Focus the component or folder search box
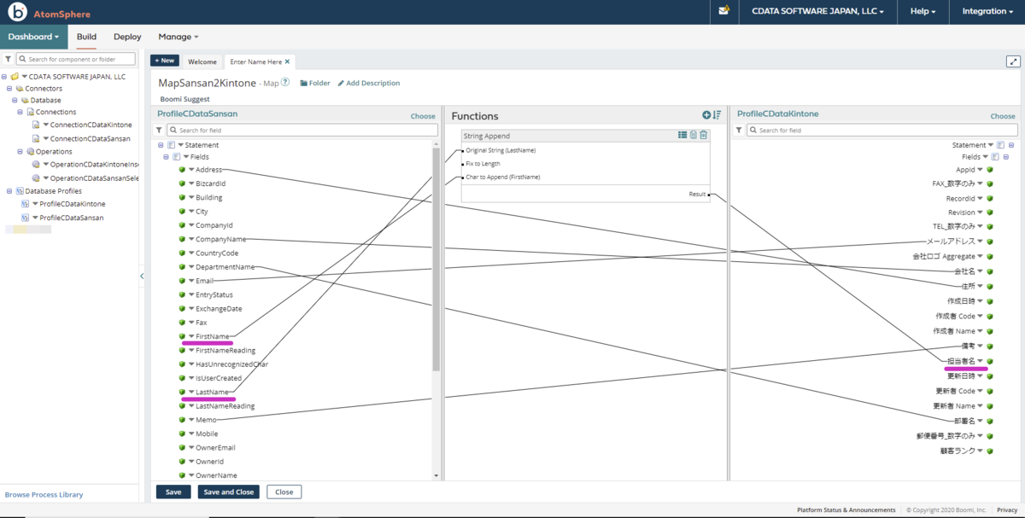Screen dimensions: 1025x518 tap(76, 59)
